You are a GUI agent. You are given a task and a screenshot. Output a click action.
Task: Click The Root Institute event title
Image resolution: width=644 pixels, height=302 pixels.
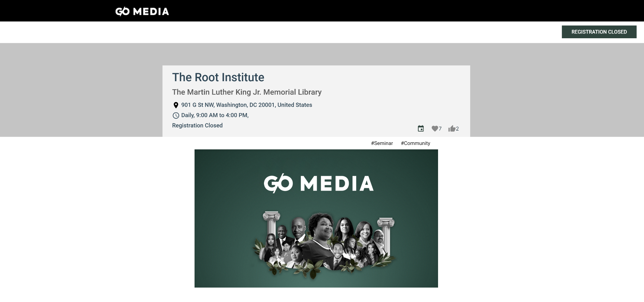click(218, 78)
